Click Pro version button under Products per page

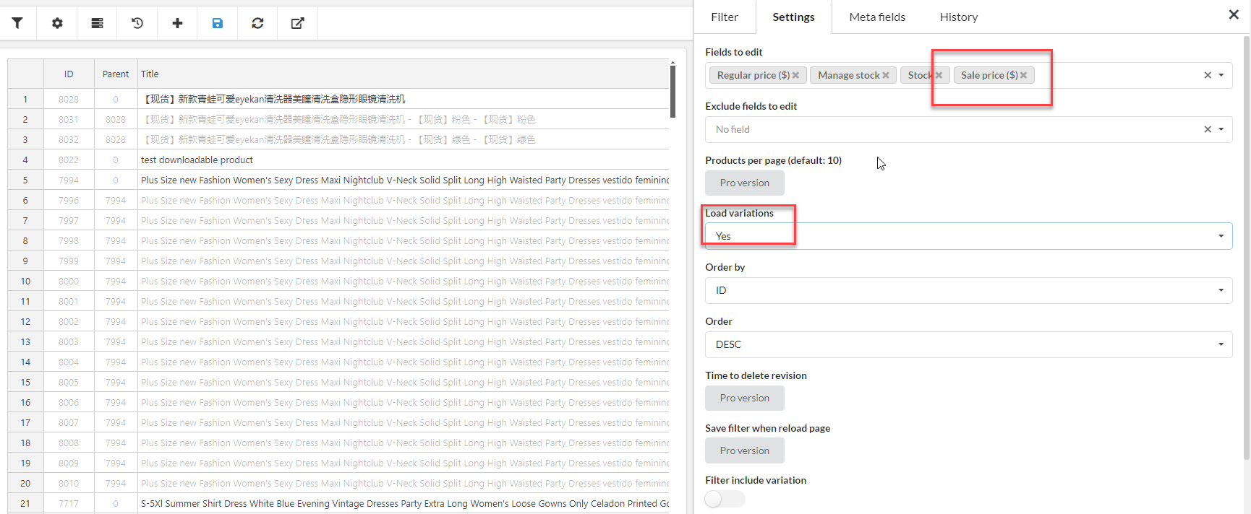coord(745,183)
